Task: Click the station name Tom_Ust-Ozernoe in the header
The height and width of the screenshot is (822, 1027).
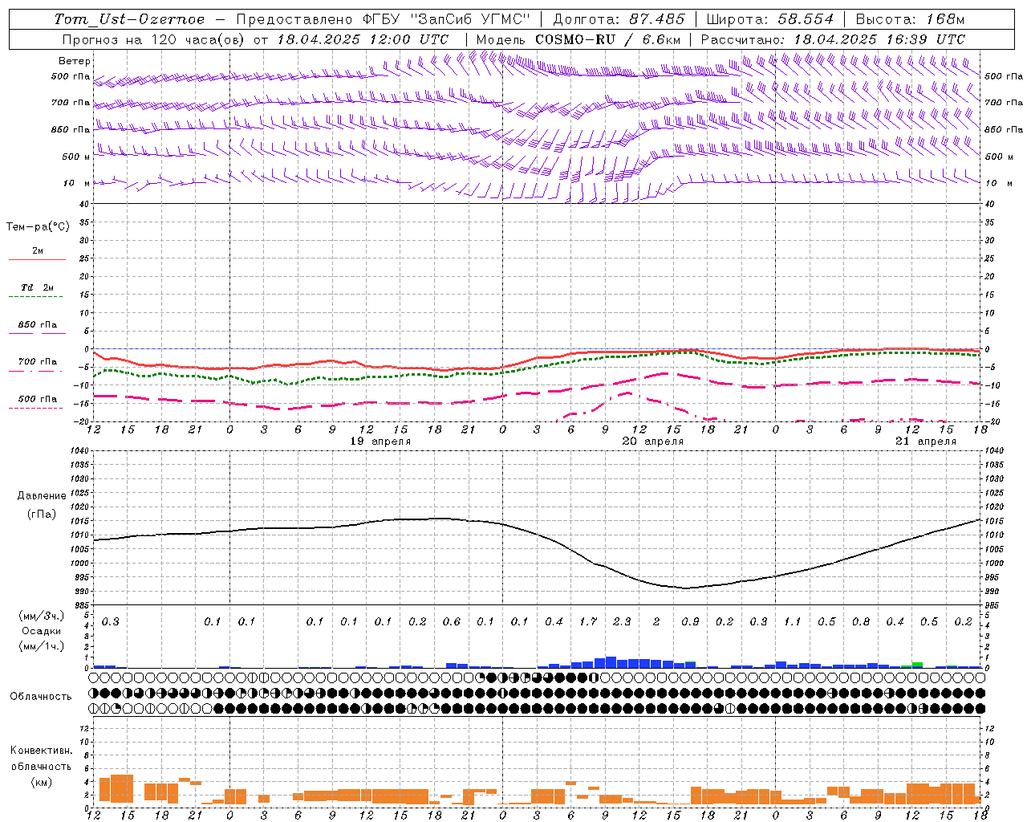Action: (129, 19)
